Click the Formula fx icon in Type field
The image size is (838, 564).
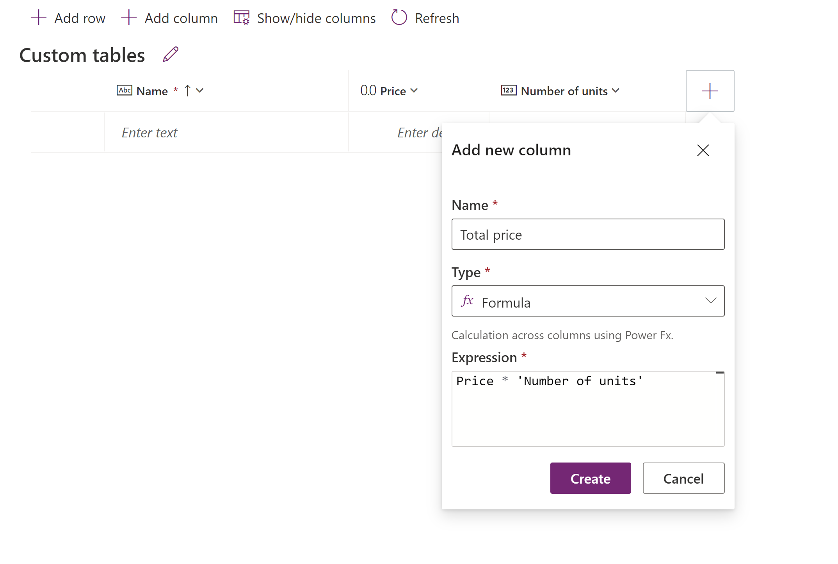click(x=468, y=301)
